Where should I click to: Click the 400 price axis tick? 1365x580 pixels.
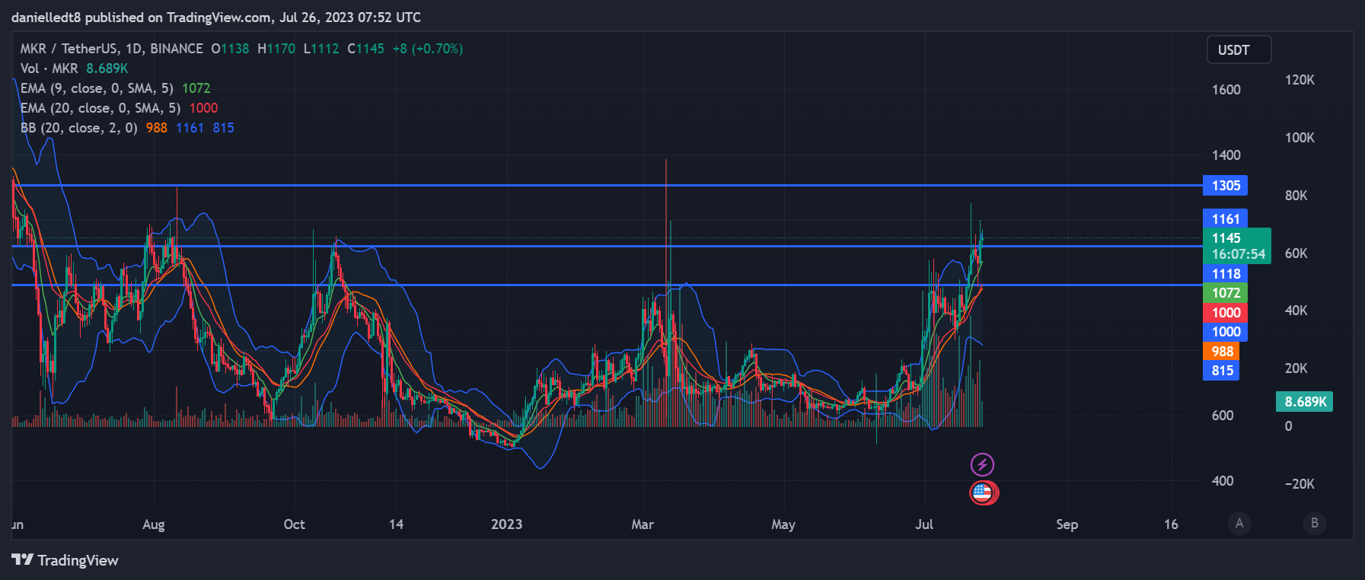1223,481
